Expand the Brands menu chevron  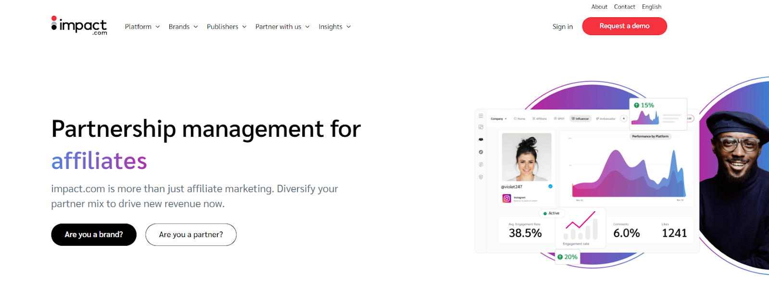pyautogui.click(x=196, y=27)
